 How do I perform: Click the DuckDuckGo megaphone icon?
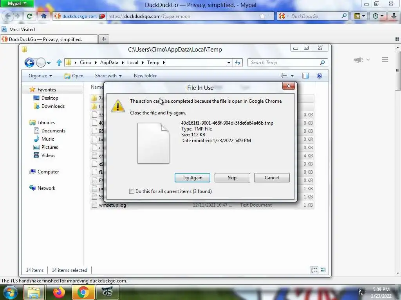[359, 60]
